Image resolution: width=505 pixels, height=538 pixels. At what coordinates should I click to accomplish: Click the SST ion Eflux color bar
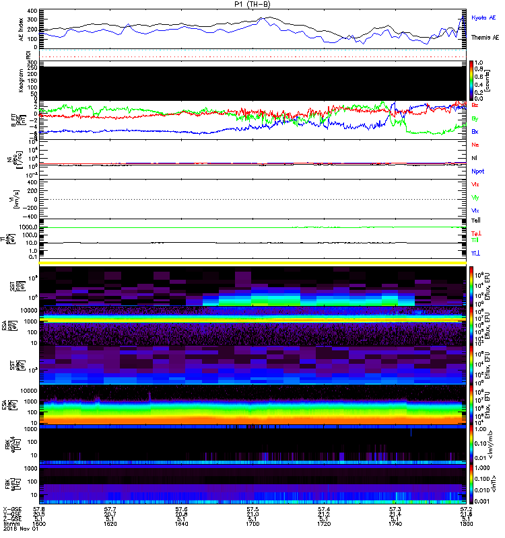tap(471, 286)
